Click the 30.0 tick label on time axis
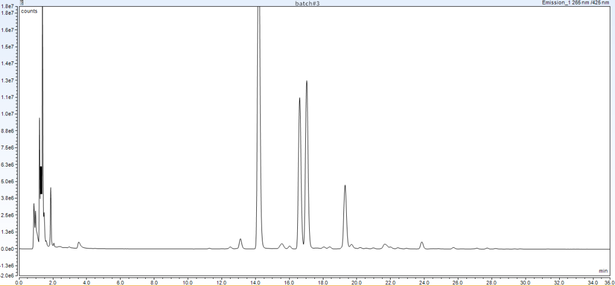The width and height of the screenshot is (615, 286). pos(525,282)
